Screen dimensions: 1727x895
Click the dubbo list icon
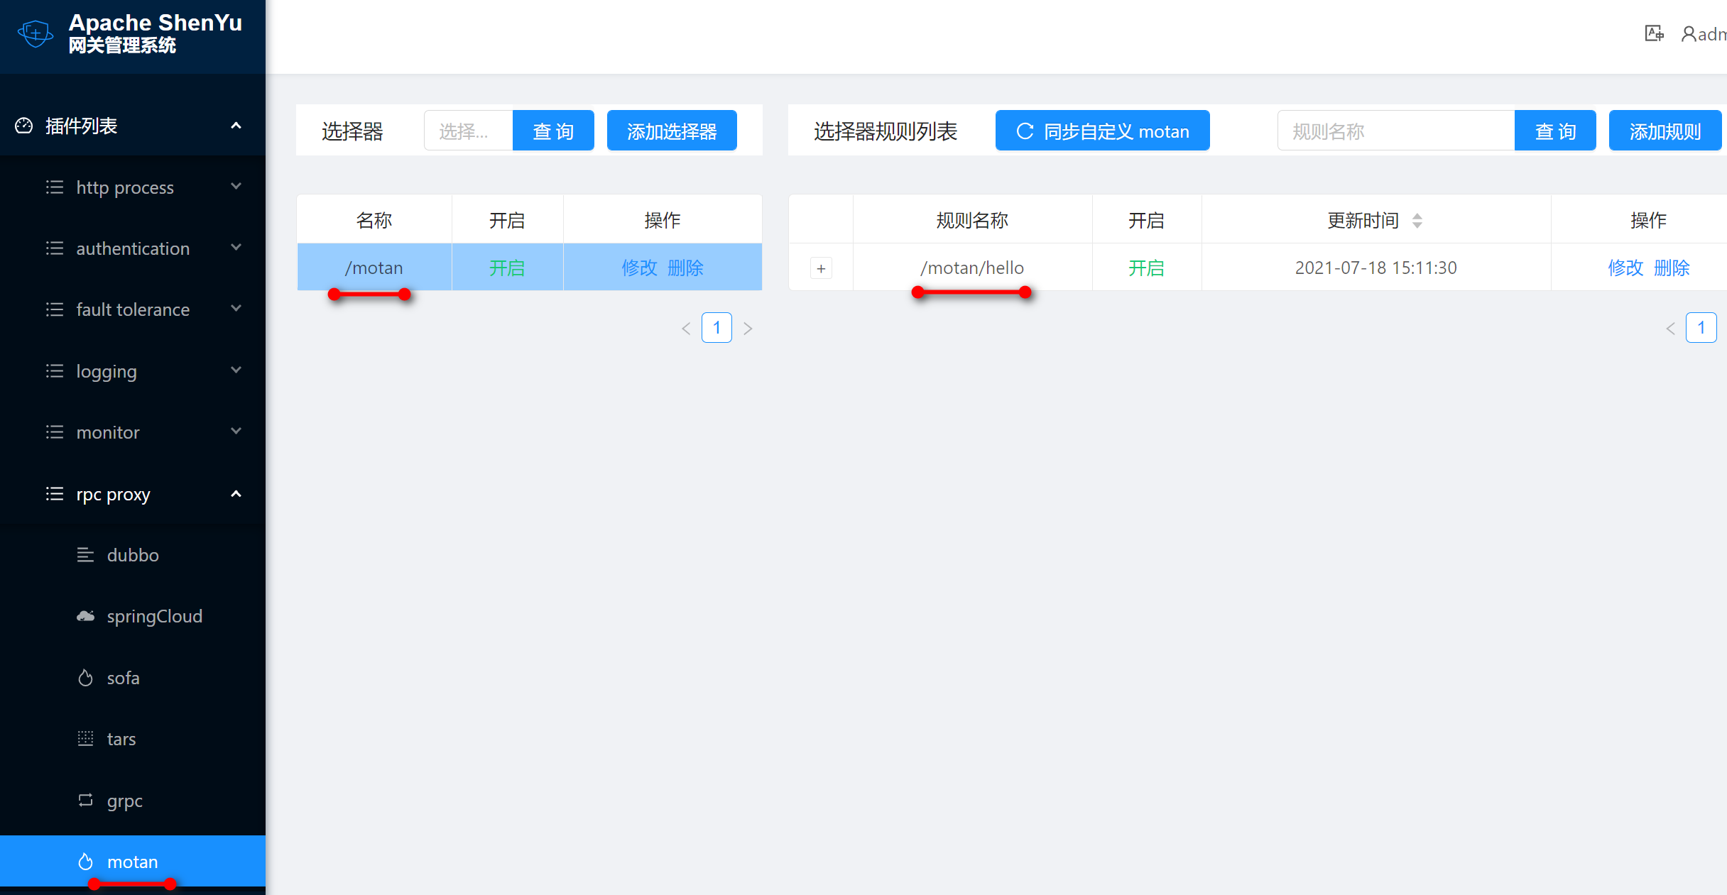tap(85, 555)
